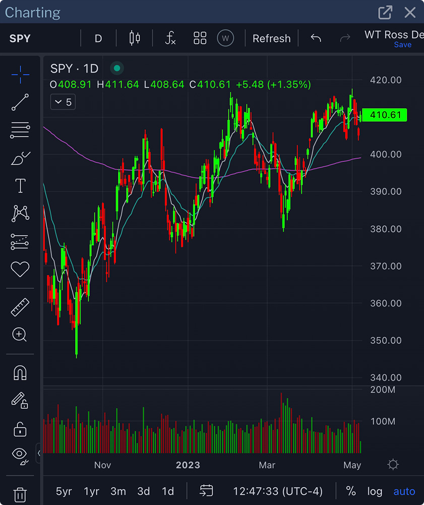Screen dimensions: 424x505
Task: Open the WT Ross layout name dropdown
Action: 394,34
